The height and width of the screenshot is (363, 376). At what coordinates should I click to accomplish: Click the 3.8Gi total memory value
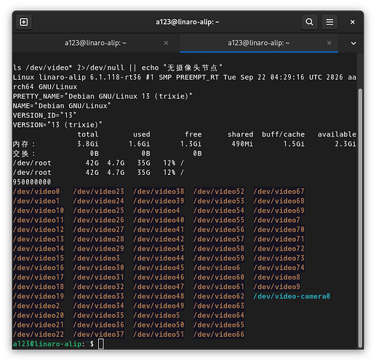coord(88,144)
